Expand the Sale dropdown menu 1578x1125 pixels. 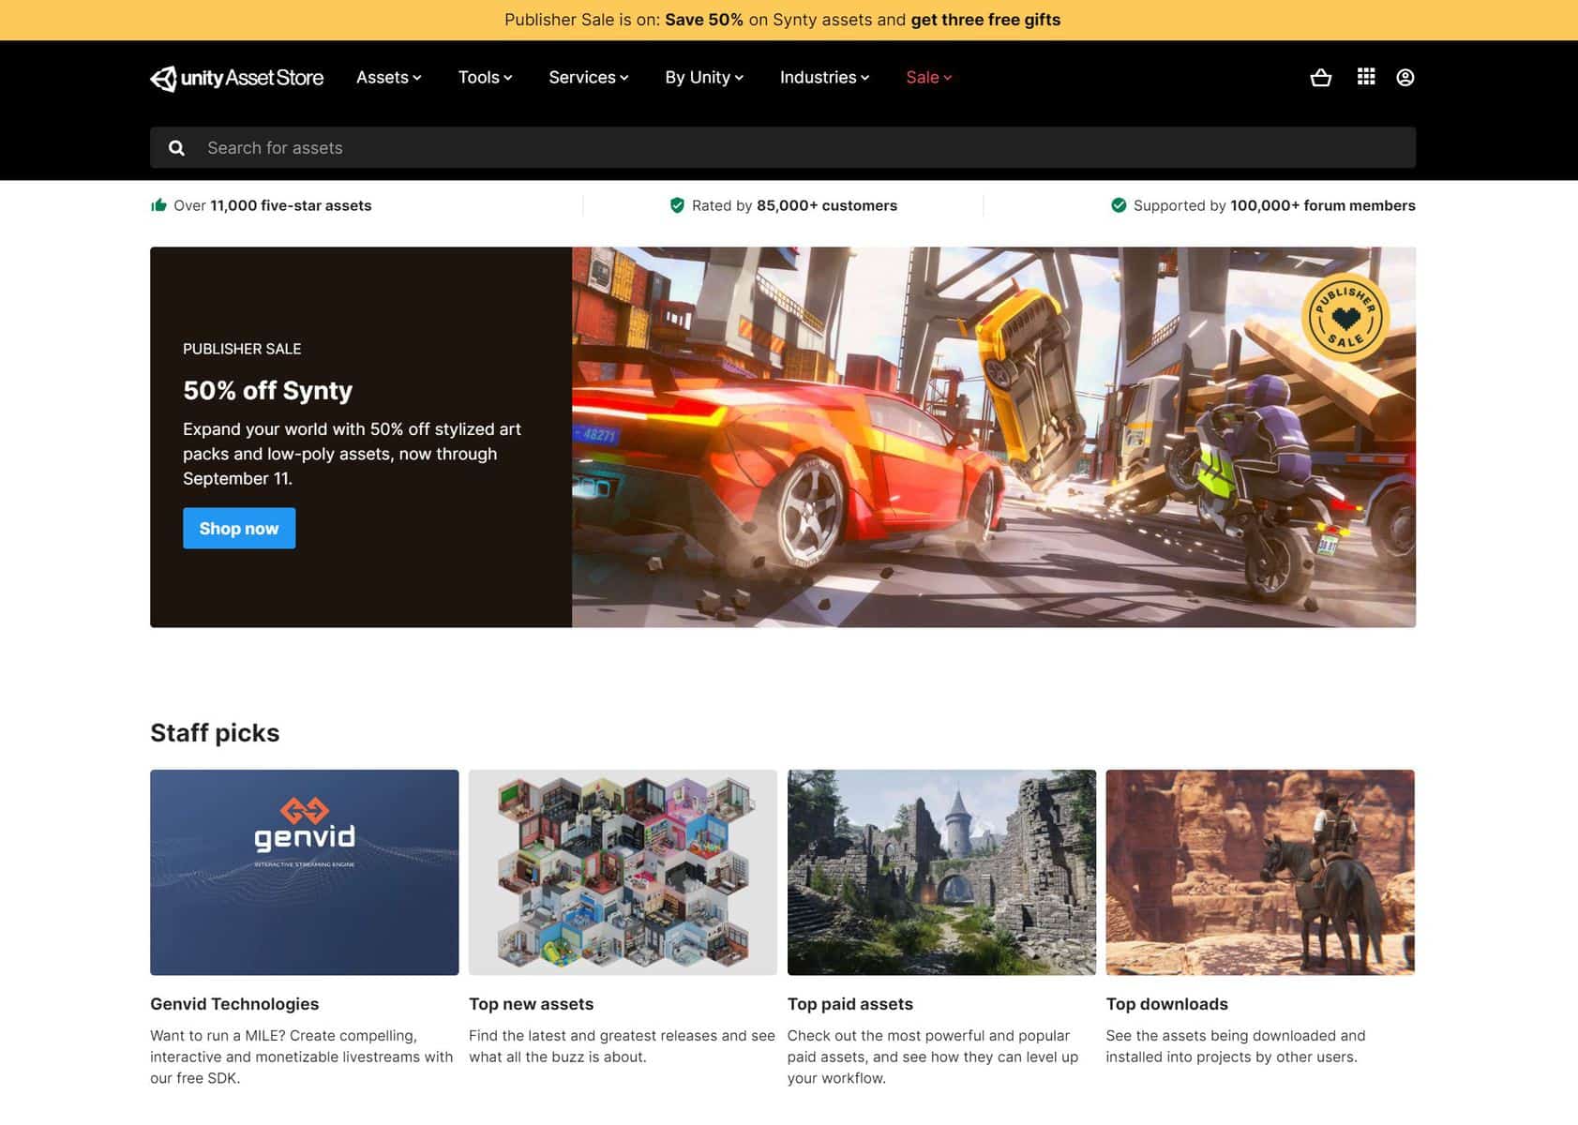(929, 78)
